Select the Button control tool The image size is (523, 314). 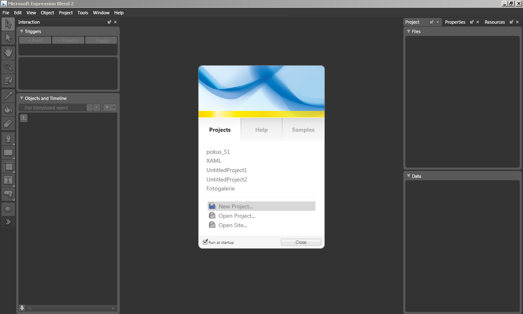click(8, 194)
